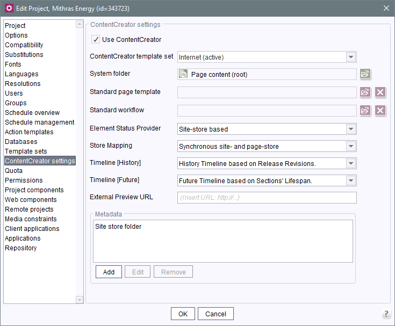This screenshot has width=395, height=326.
Task: Open ContentCreator template set dropdown
Action: pos(350,57)
